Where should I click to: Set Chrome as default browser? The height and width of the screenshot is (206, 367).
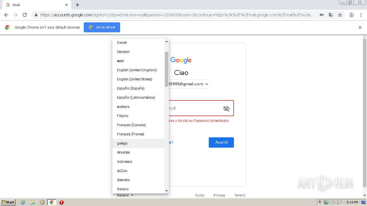coord(102,27)
